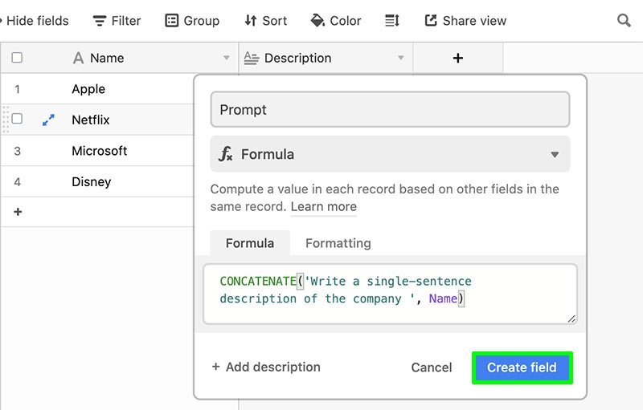Click Add description
643x410 pixels.
[x=266, y=367]
